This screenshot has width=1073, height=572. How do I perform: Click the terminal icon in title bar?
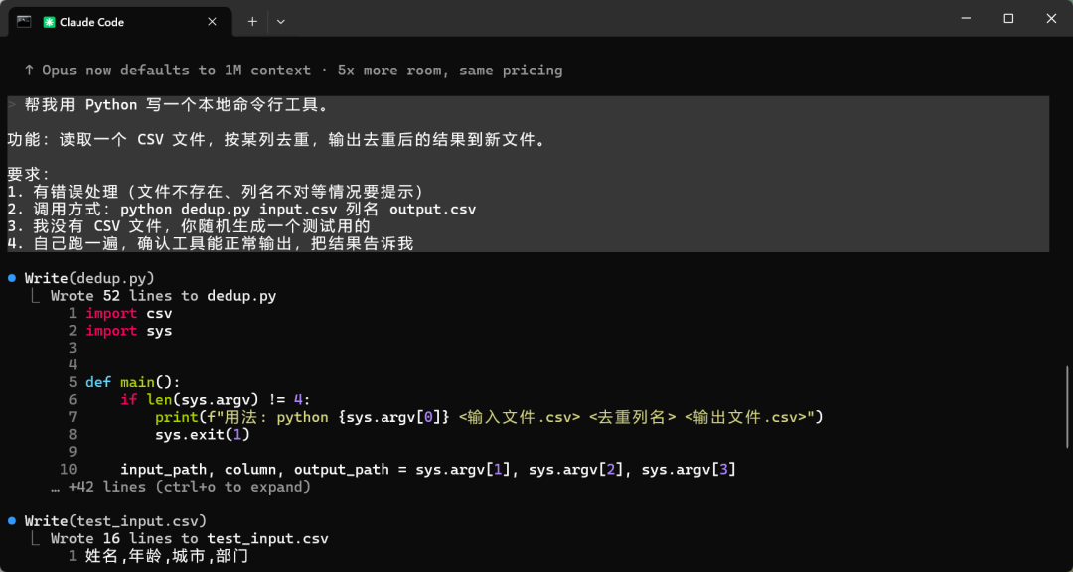coord(23,21)
